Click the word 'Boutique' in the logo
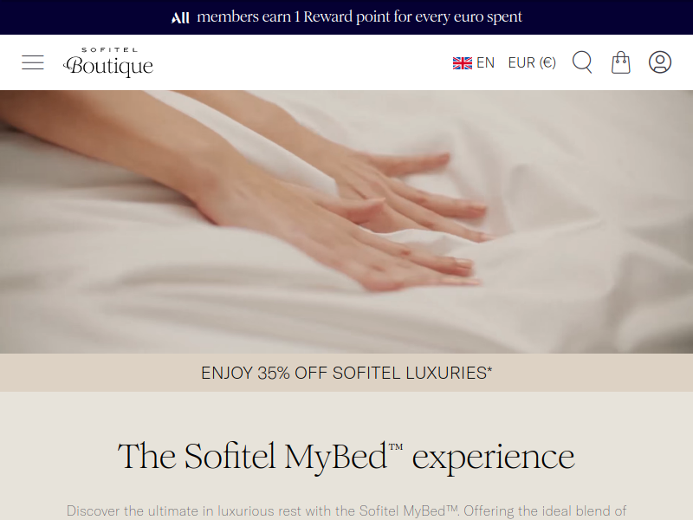 108,67
